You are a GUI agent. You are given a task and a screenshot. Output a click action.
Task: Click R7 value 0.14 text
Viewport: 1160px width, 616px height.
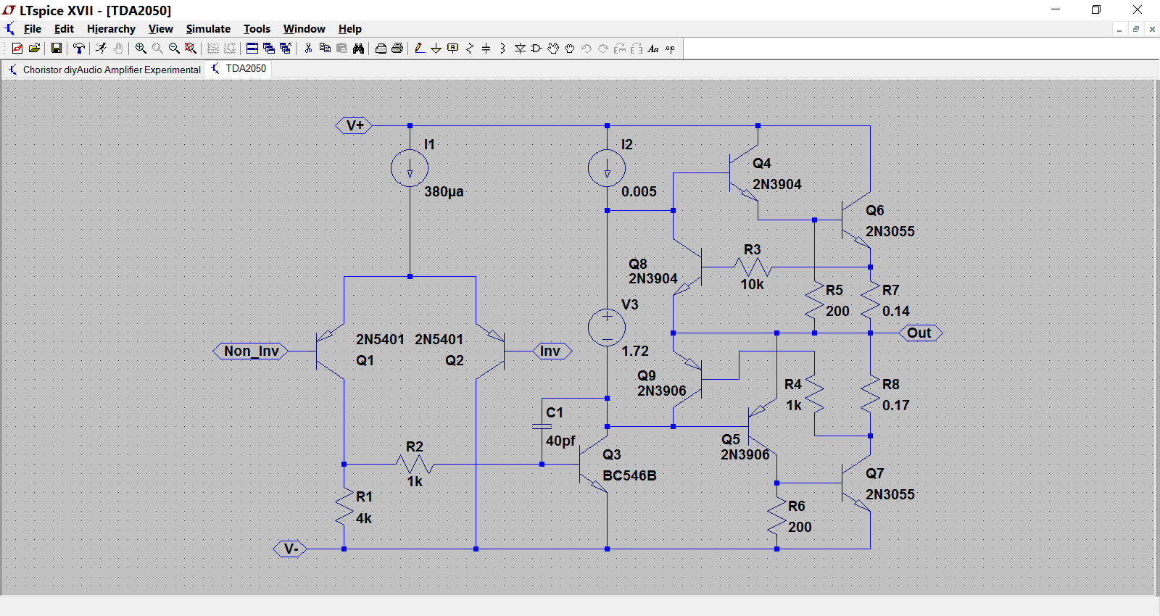896,312
